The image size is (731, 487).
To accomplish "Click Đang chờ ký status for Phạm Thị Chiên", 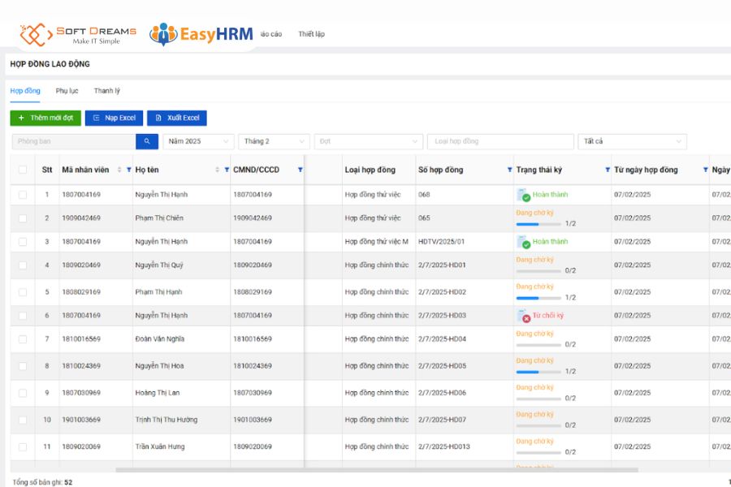I will tap(534, 213).
